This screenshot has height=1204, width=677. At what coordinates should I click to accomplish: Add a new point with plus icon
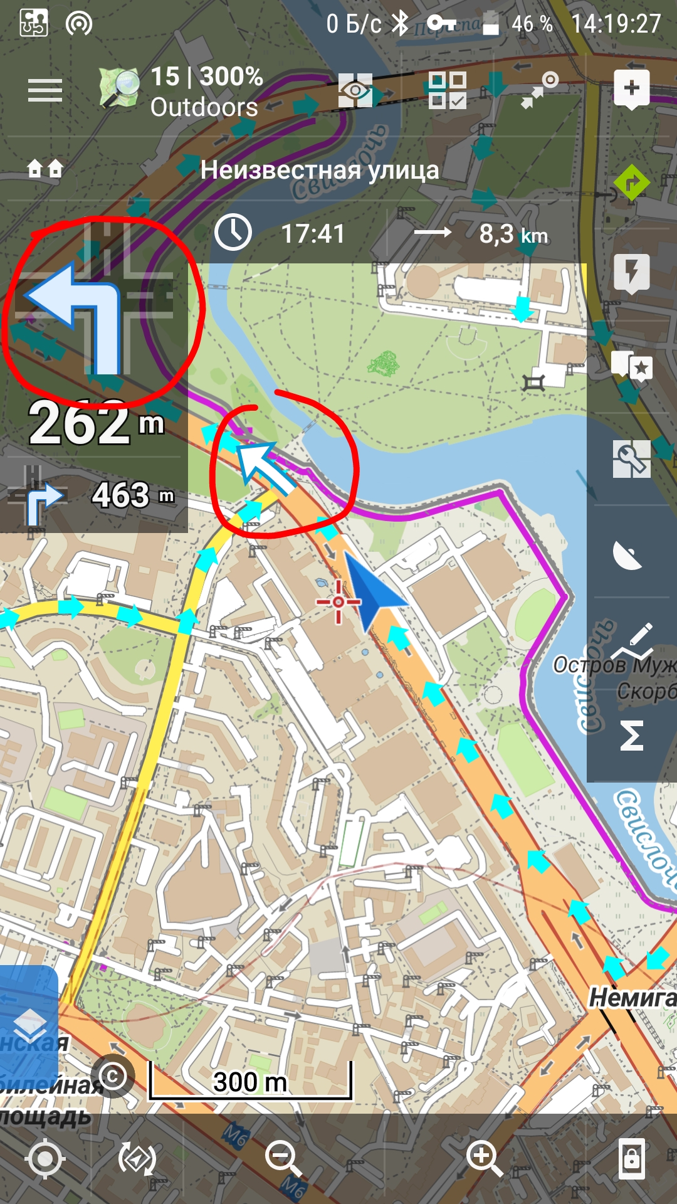(x=631, y=89)
